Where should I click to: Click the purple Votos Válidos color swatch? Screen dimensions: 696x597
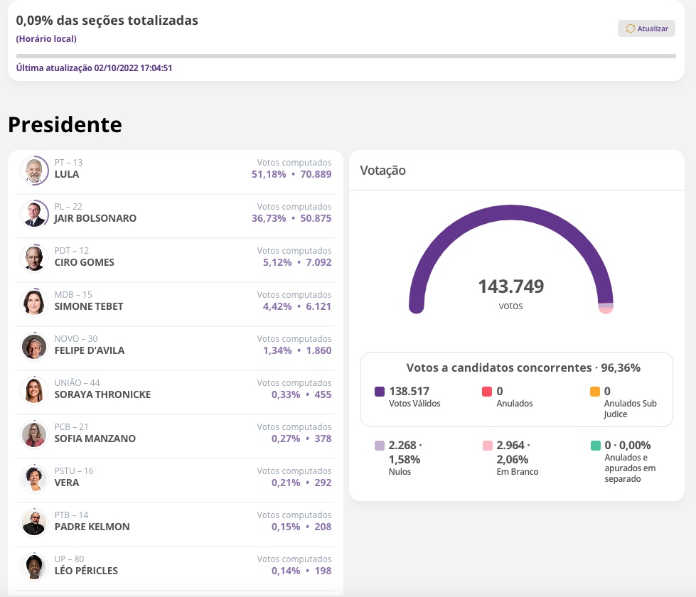tap(380, 392)
